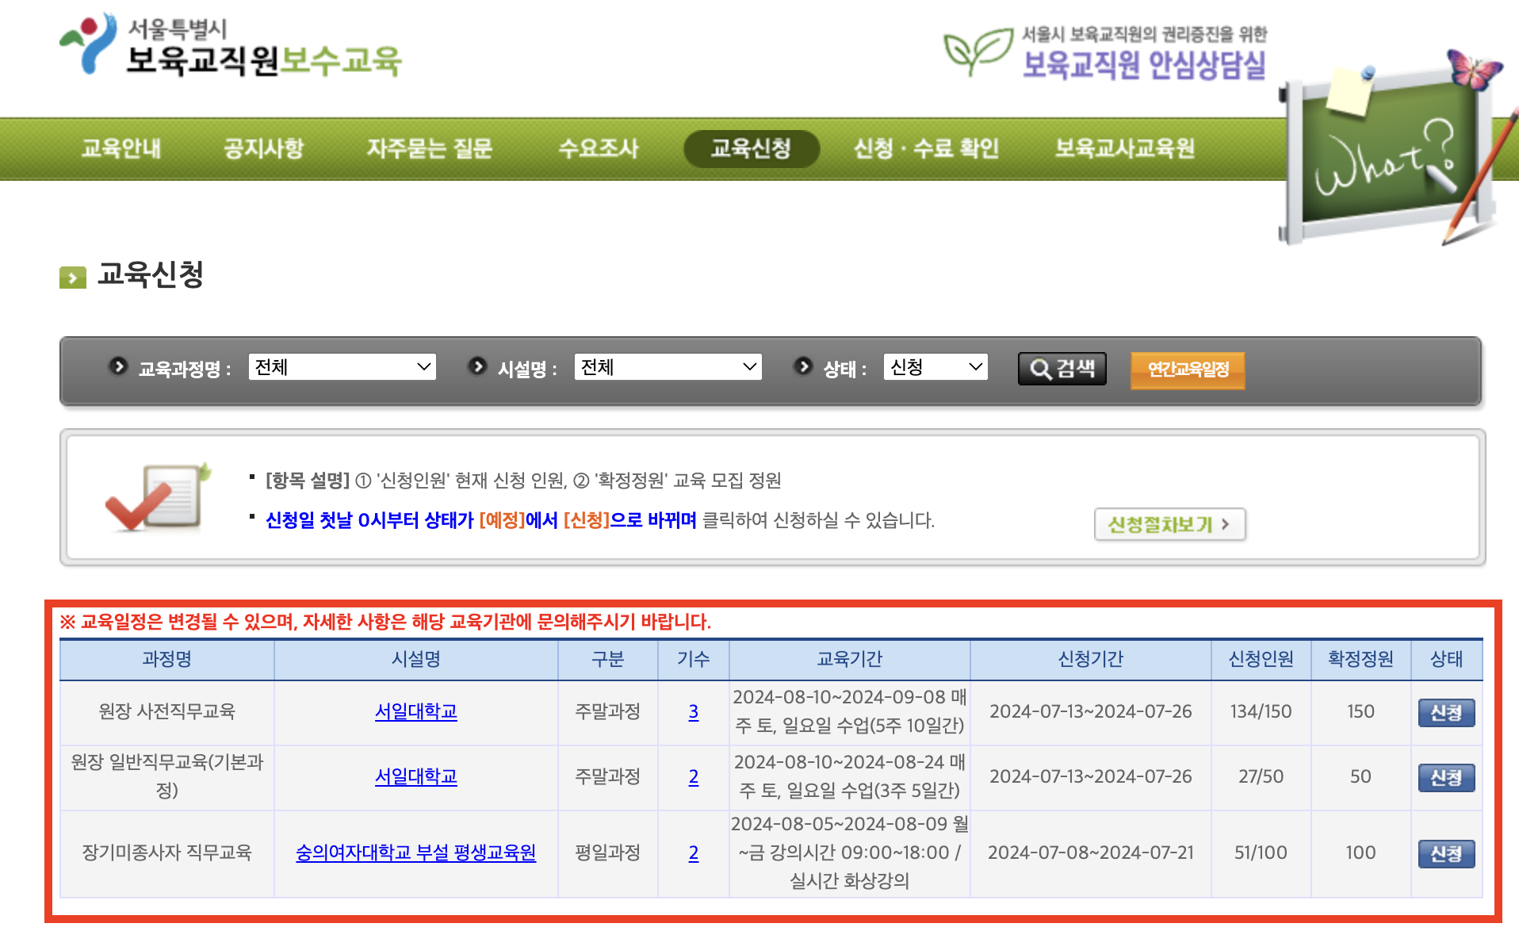Click the orange 연간교육일정 button
1519x931 pixels.
1187,368
